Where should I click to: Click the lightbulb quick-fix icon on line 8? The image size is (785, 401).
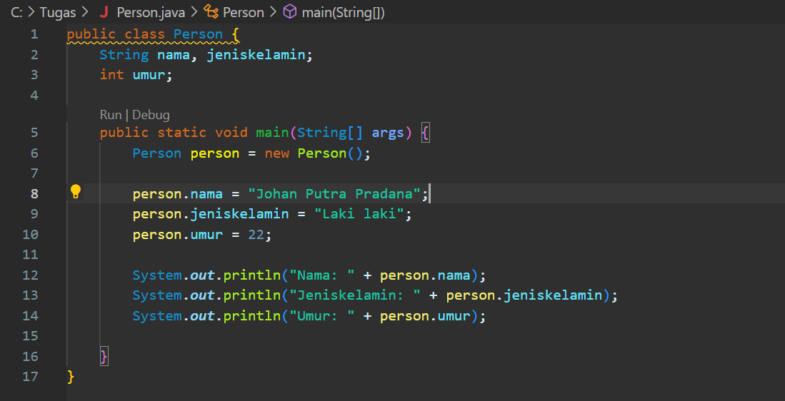click(x=75, y=191)
